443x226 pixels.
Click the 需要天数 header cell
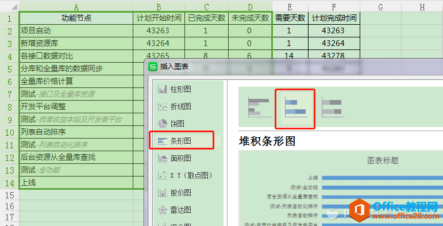coord(290,18)
